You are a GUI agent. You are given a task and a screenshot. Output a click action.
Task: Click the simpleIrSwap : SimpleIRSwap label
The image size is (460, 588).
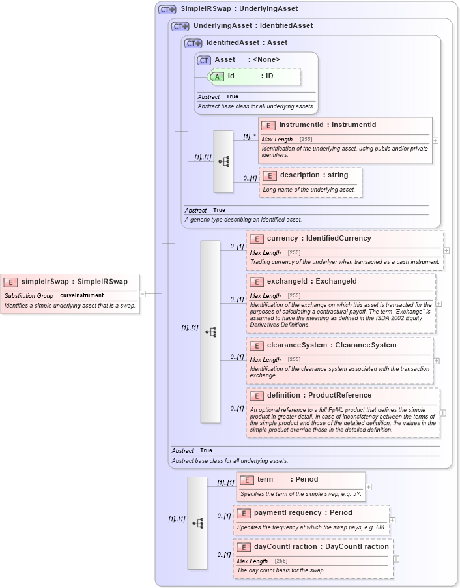[75, 282]
